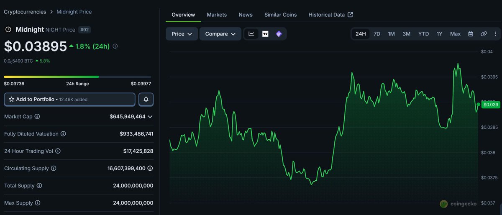This screenshot has height=215, width=502.
Task: Click the star in Add to Portfolio
Action: [11, 100]
